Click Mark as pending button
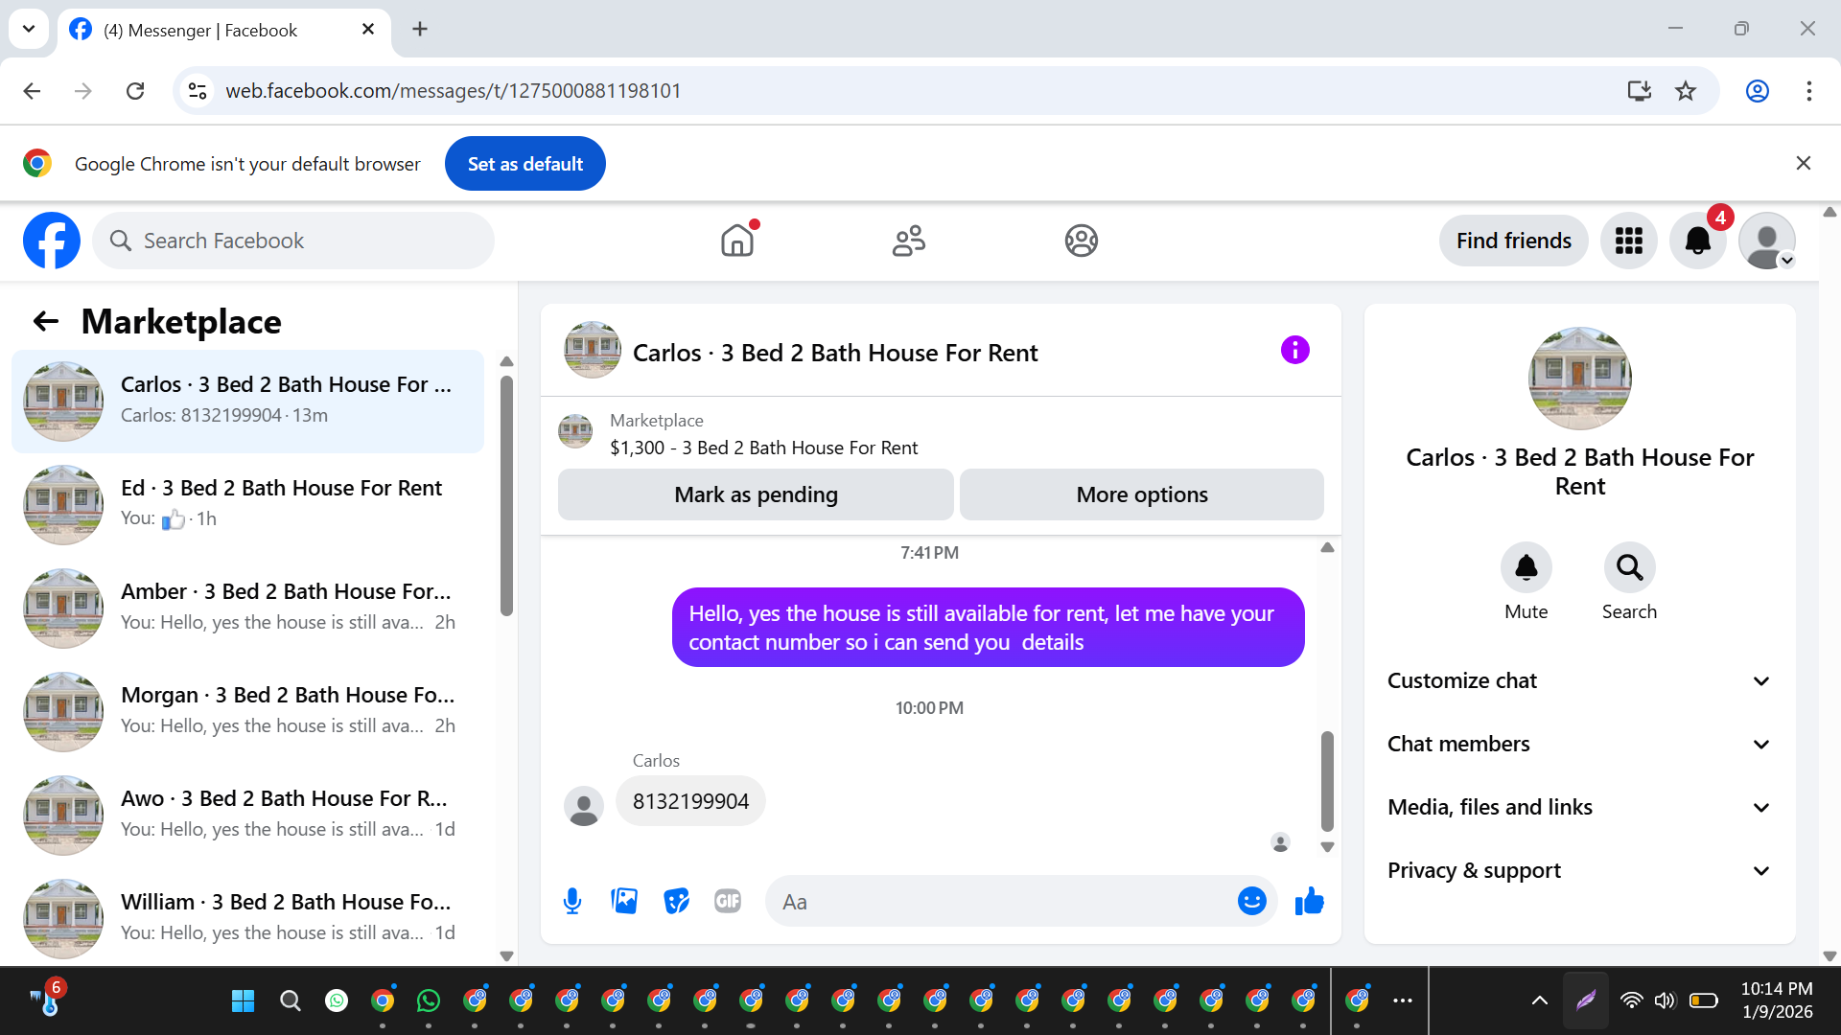 (756, 494)
